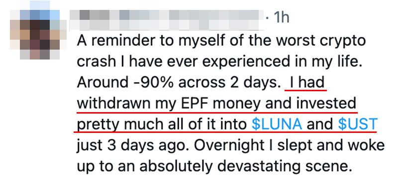This screenshot has height=186, width=398.
Task: Click the 1h post timestamp
Action: pyautogui.click(x=281, y=18)
